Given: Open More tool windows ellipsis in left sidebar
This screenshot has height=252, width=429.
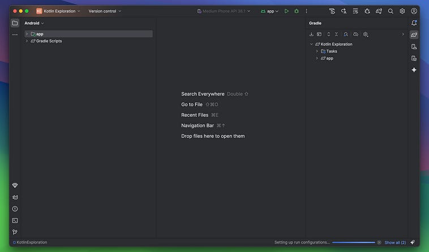Looking at the screenshot, I should [15, 34].
